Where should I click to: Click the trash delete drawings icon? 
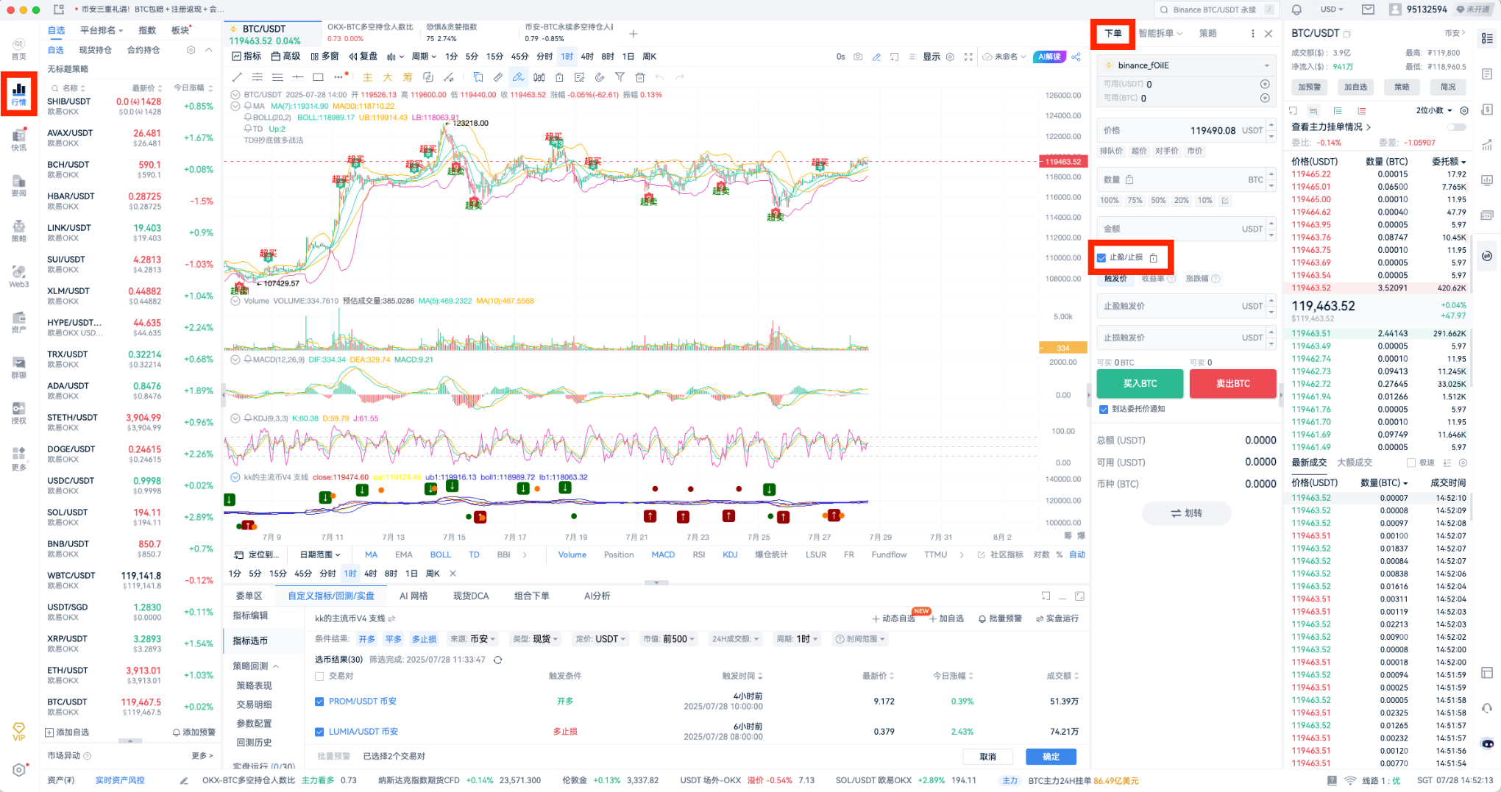coord(640,77)
